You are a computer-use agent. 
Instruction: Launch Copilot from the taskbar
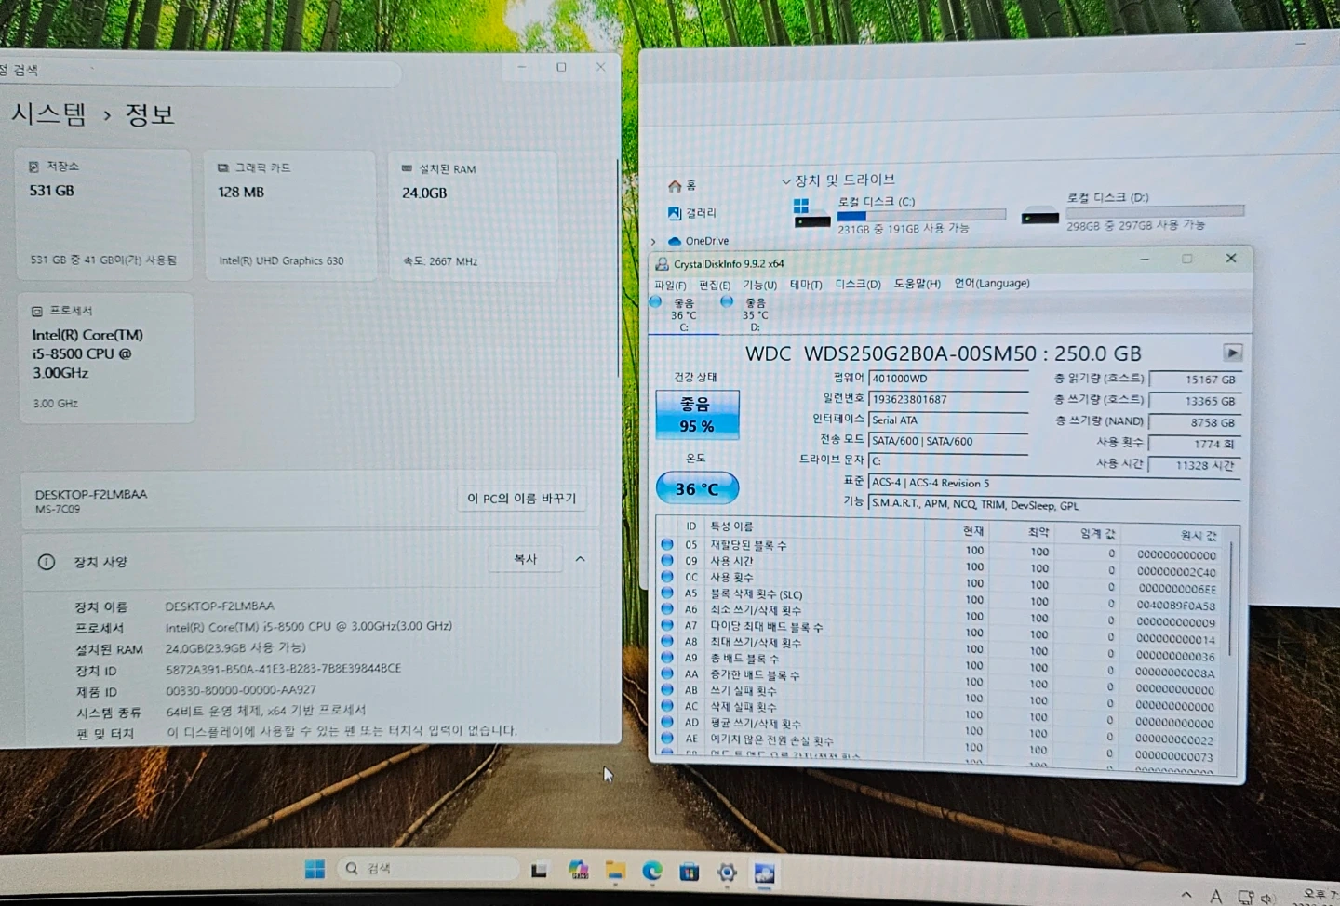click(x=578, y=871)
